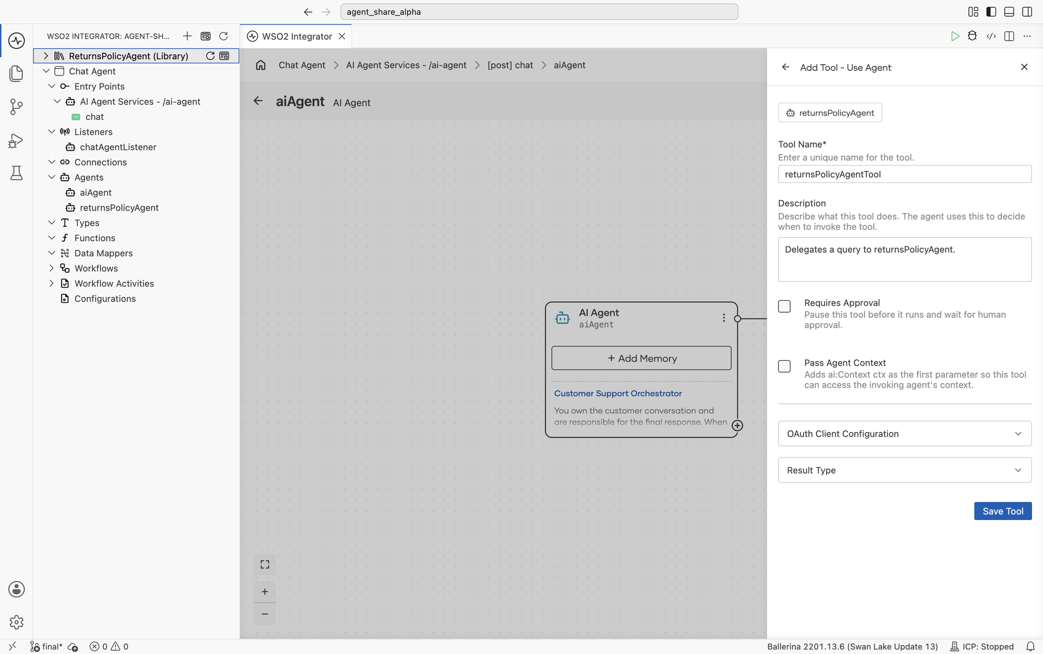1043x654 pixels.
Task: Open the Testing flask view
Action: (16, 173)
